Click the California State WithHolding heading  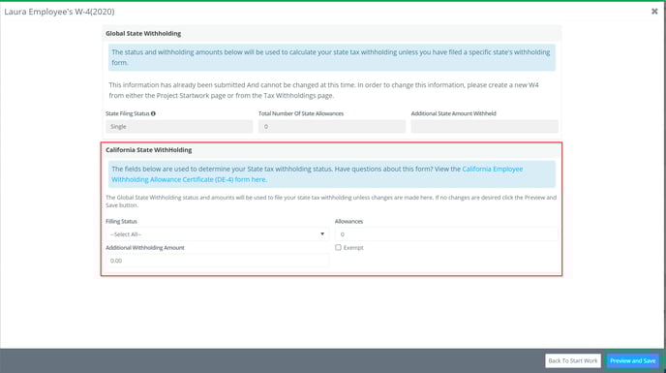click(x=149, y=150)
